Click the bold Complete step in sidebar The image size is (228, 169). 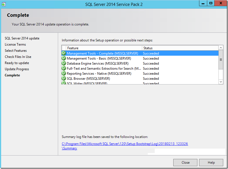click(12, 75)
